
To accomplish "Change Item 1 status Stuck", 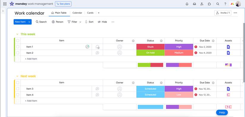I will pos(151,47).
